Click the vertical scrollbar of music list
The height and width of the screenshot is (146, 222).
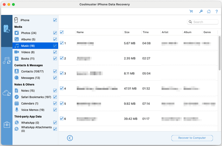click(219, 53)
